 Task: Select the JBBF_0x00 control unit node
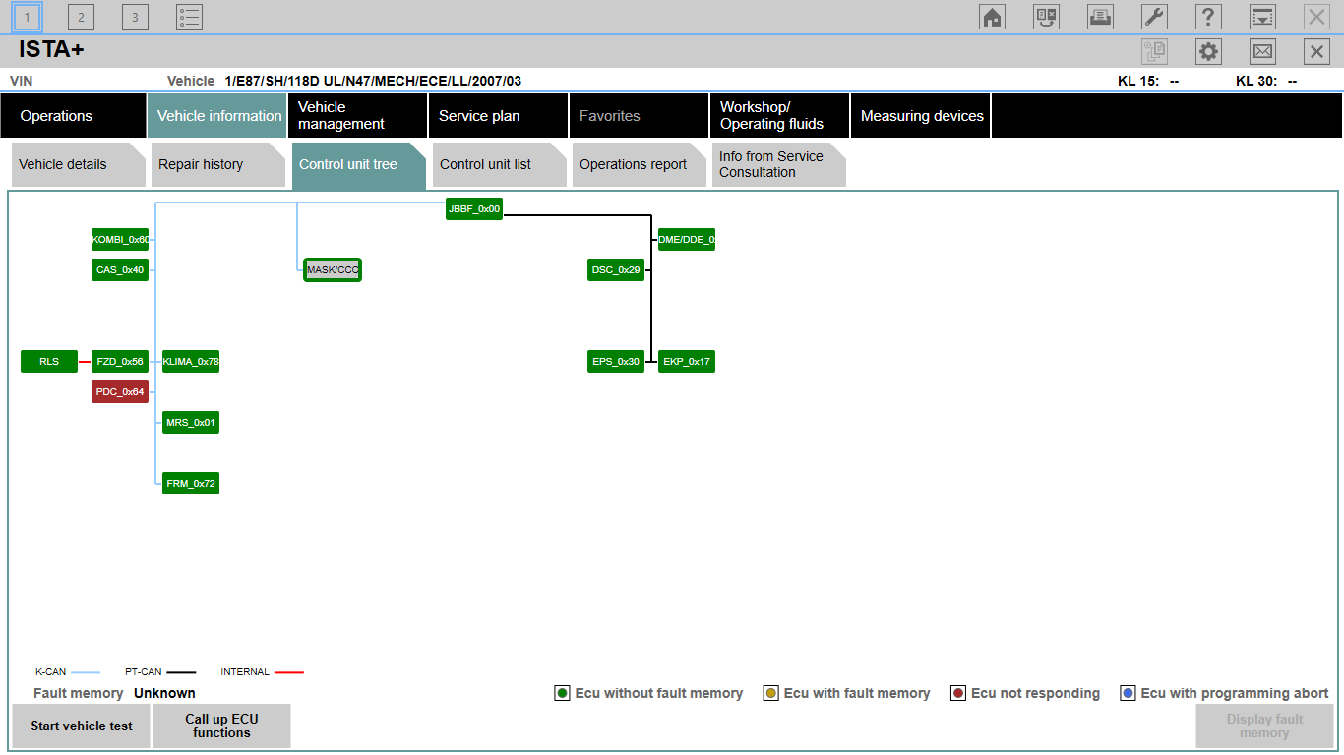pyautogui.click(x=474, y=208)
